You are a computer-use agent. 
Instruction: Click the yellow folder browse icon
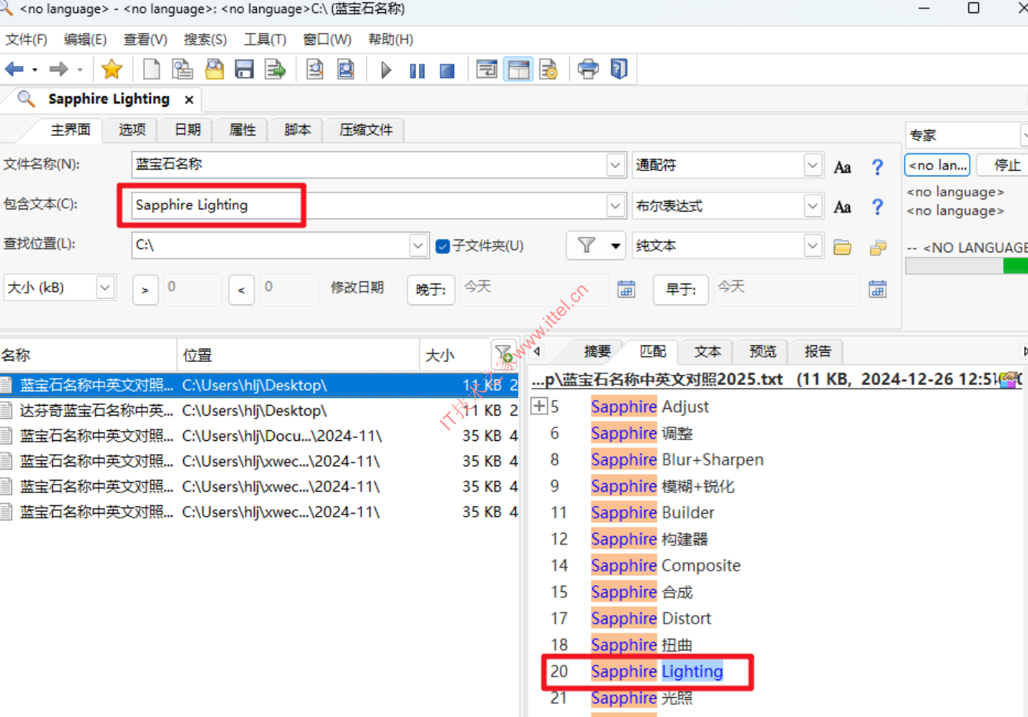coord(842,247)
